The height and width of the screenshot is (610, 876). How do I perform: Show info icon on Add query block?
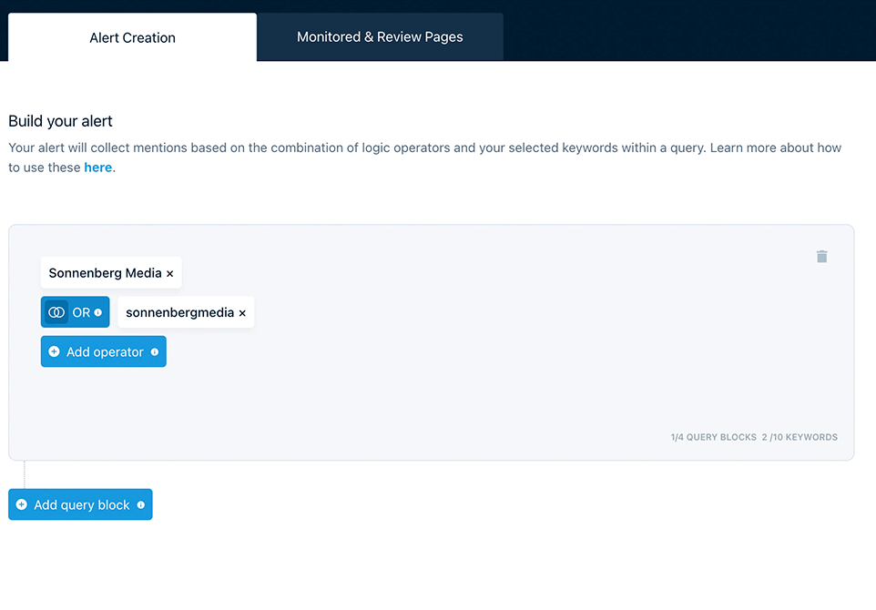[x=141, y=505]
